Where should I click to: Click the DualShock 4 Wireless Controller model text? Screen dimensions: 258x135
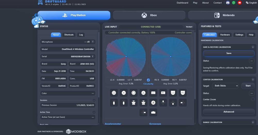[x=78, y=49]
